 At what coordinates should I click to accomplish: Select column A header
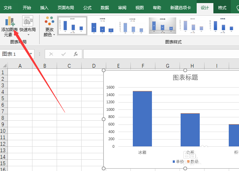click(20, 66)
